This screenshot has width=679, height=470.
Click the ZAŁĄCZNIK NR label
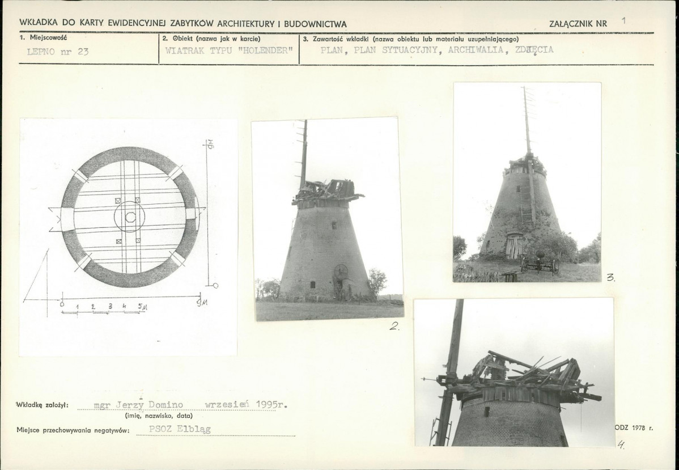coord(578,24)
